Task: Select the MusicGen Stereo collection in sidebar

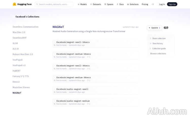Action: (21, 87)
